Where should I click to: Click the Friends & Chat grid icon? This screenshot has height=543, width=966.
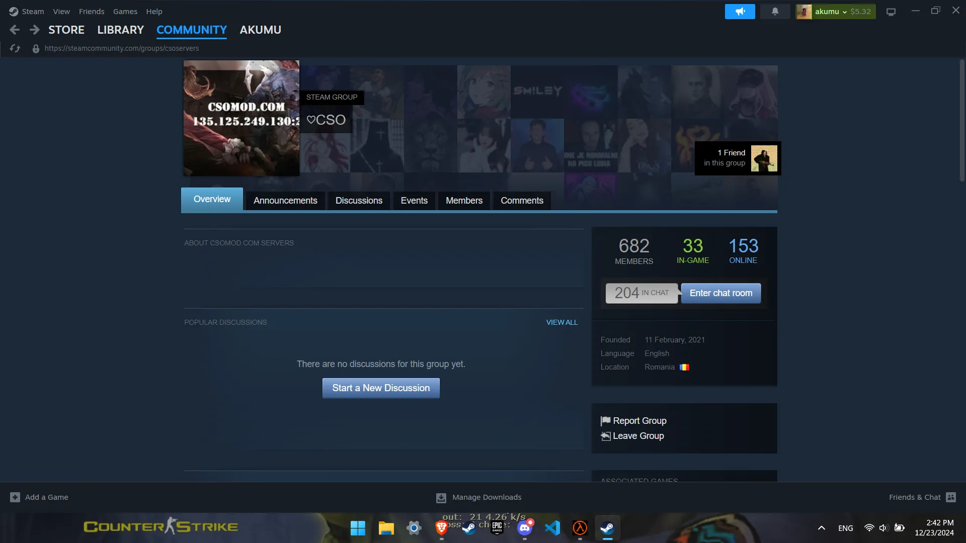point(951,497)
